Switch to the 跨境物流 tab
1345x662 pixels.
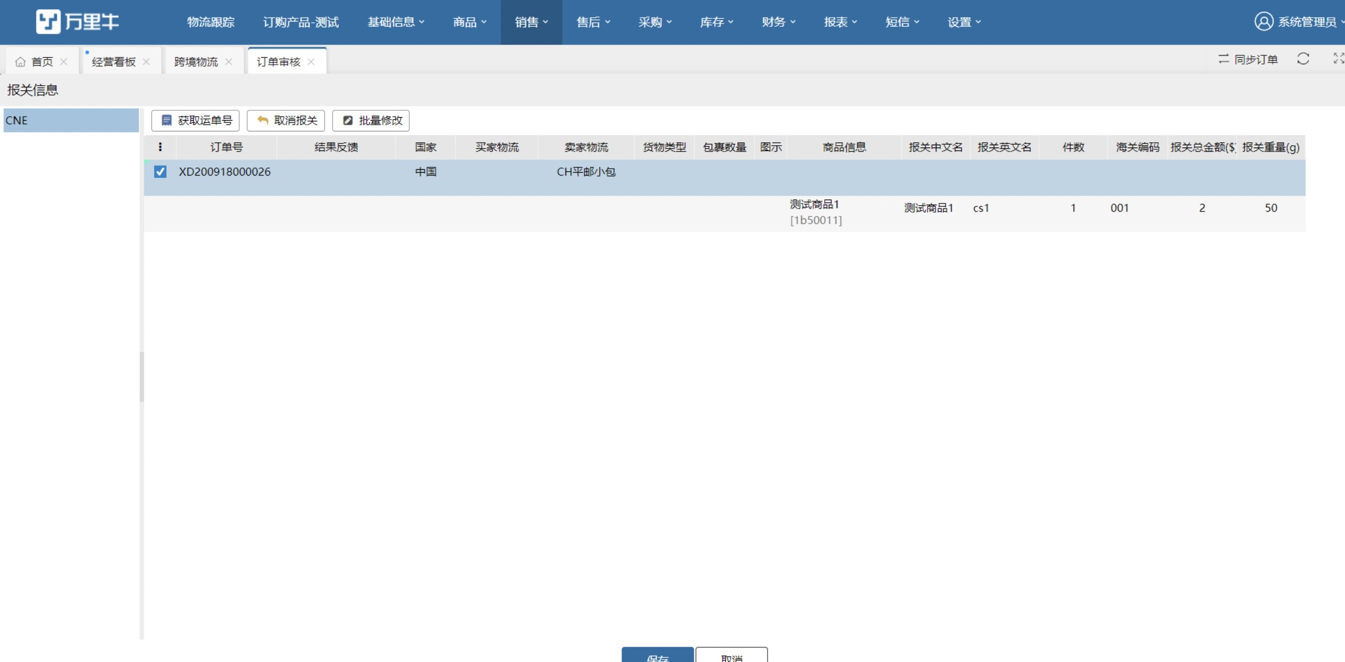point(196,62)
